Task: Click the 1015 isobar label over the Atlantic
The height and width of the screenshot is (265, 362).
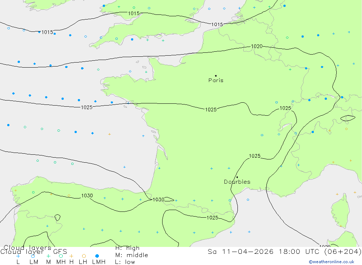Action: coord(47,32)
